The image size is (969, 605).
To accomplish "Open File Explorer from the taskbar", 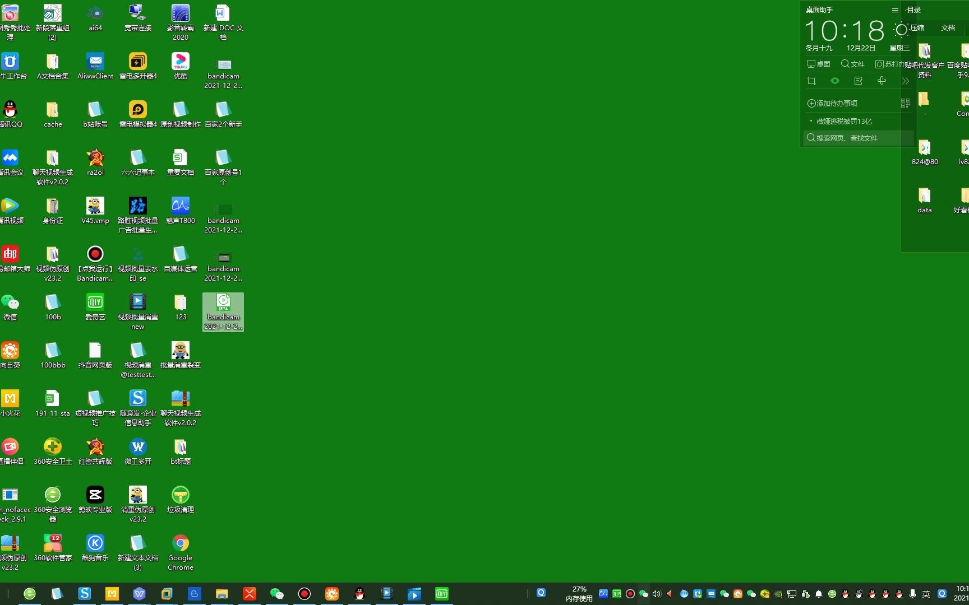I will pos(222,594).
